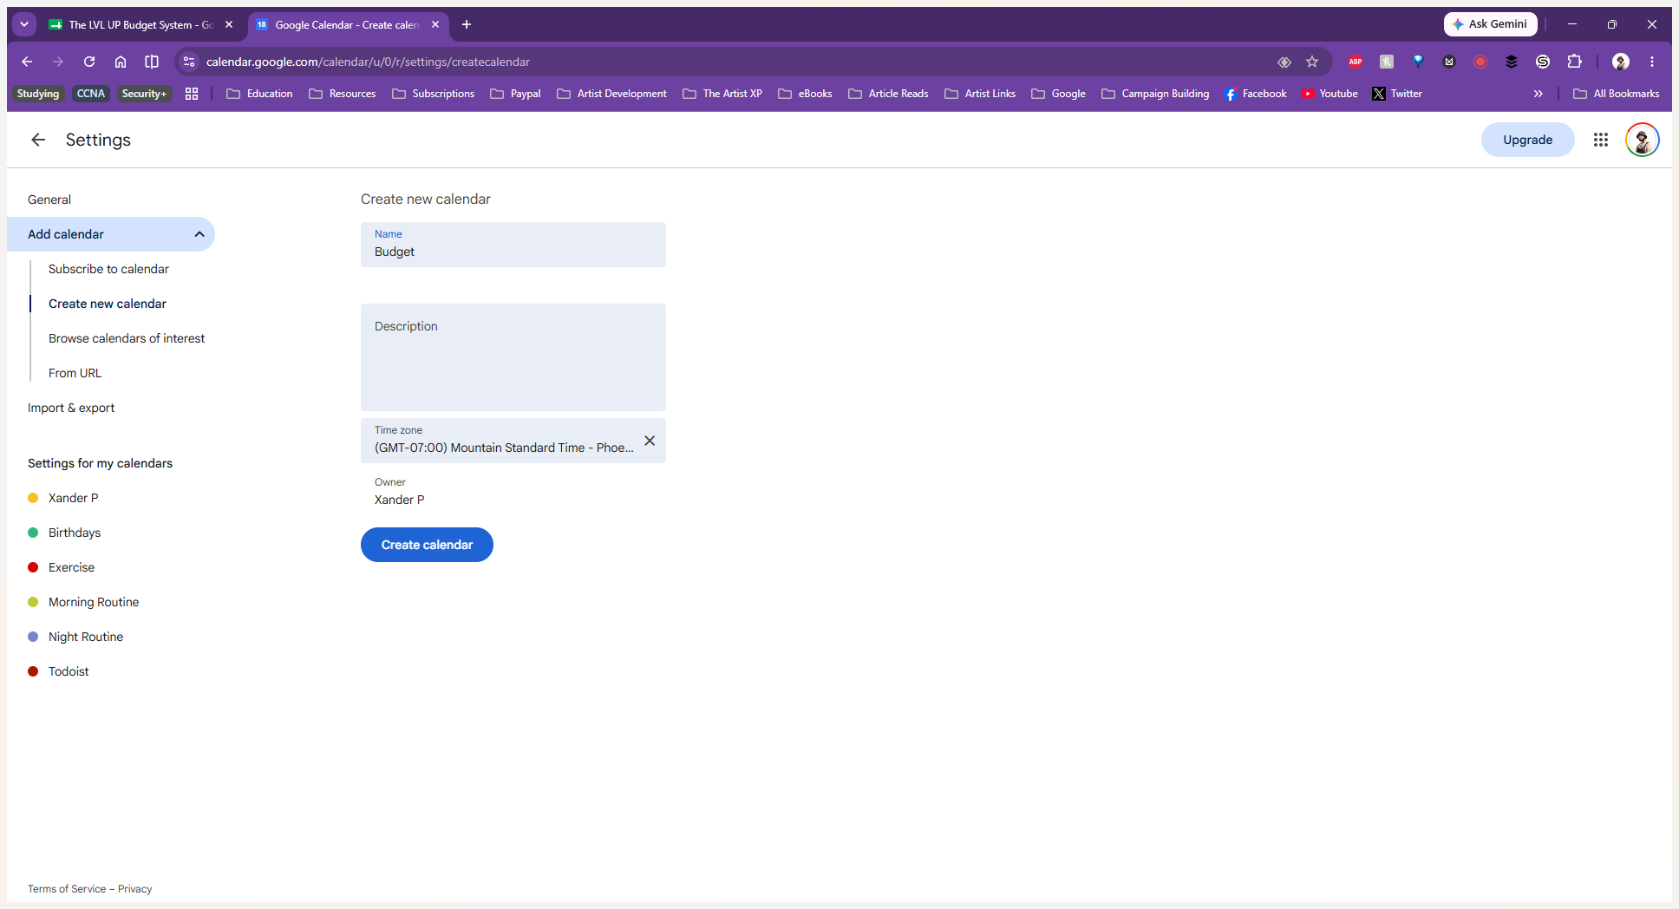Open Exercise calendar settings
Screen dimensions: 1679x909
(x=71, y=567)
